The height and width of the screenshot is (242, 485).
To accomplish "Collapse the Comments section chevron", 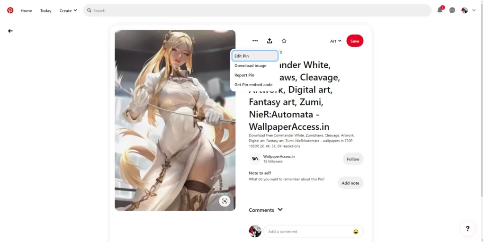I will click(x=280, y=209).
